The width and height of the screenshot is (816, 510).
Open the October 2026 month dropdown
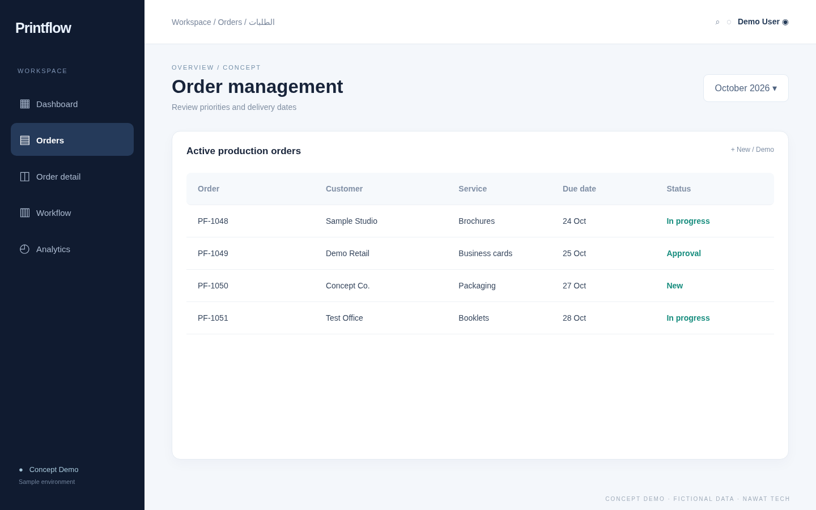[x=746, y=88]
